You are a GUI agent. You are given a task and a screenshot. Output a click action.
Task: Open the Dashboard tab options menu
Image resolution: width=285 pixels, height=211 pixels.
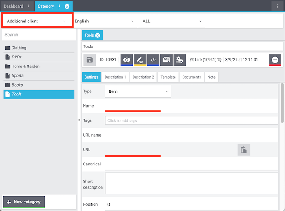tap(29, 7)
